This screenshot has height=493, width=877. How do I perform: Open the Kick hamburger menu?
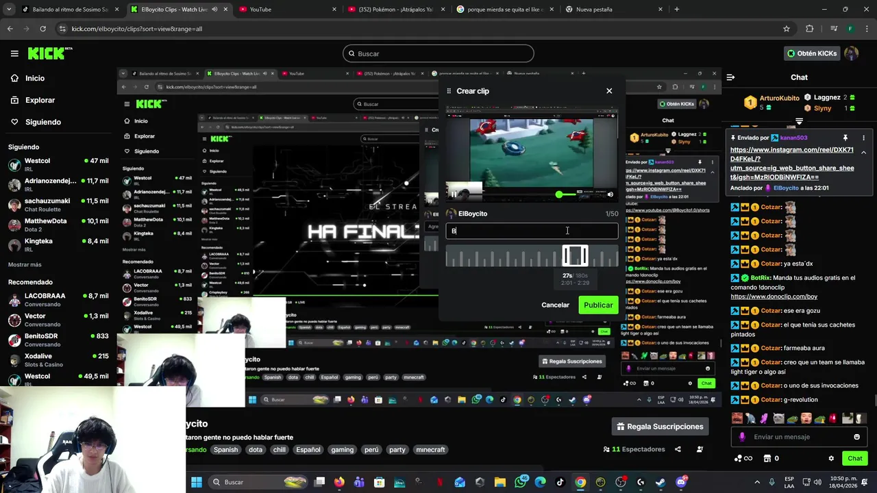click(x=14, y=53)
